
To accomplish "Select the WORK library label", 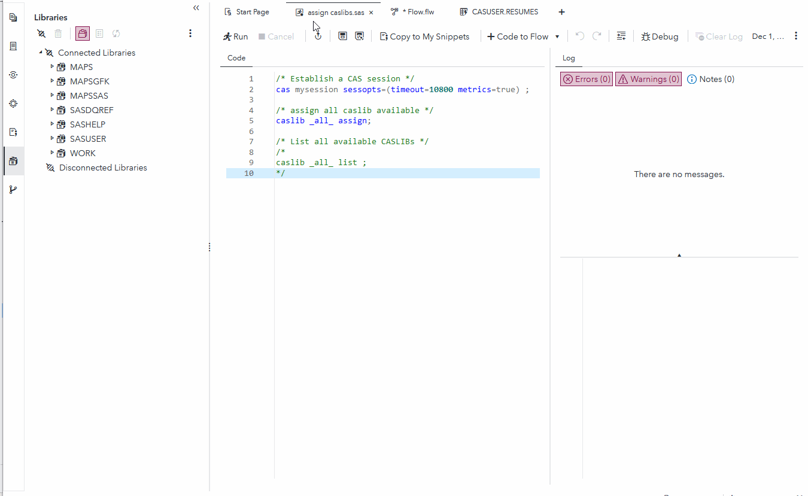I will (x=83, y=153).
